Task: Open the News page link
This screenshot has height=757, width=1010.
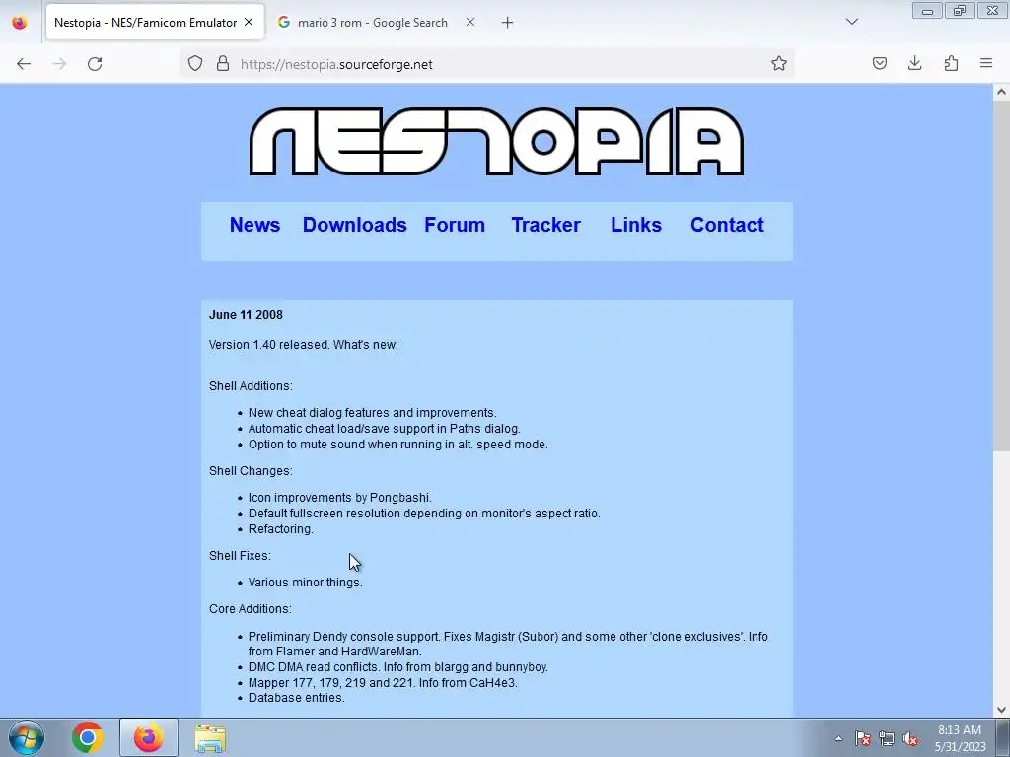Action: (255, 225)
